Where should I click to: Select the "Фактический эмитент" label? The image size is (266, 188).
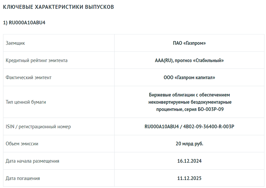tap(29, 78)
